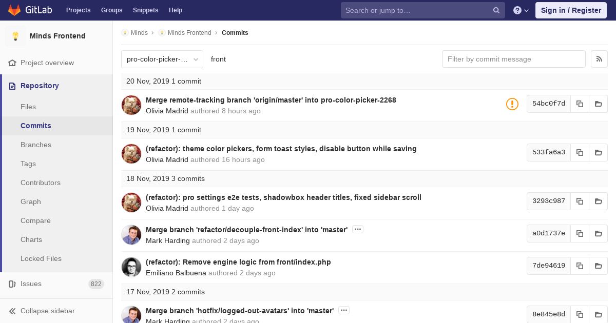Browse files for commit 533fa6a3
Screen dimensions: 616x323
coord(598,152)
